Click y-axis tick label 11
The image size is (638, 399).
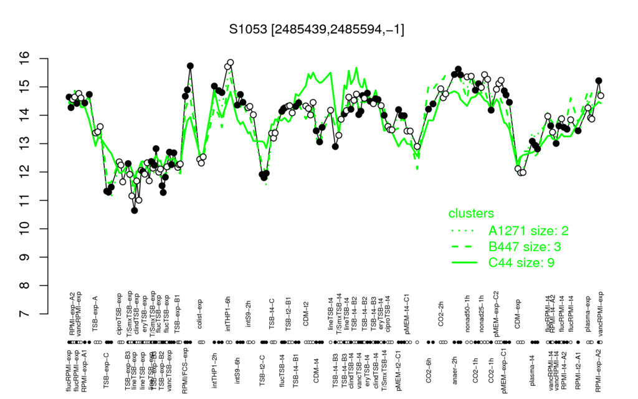click(x=25, y=200)
